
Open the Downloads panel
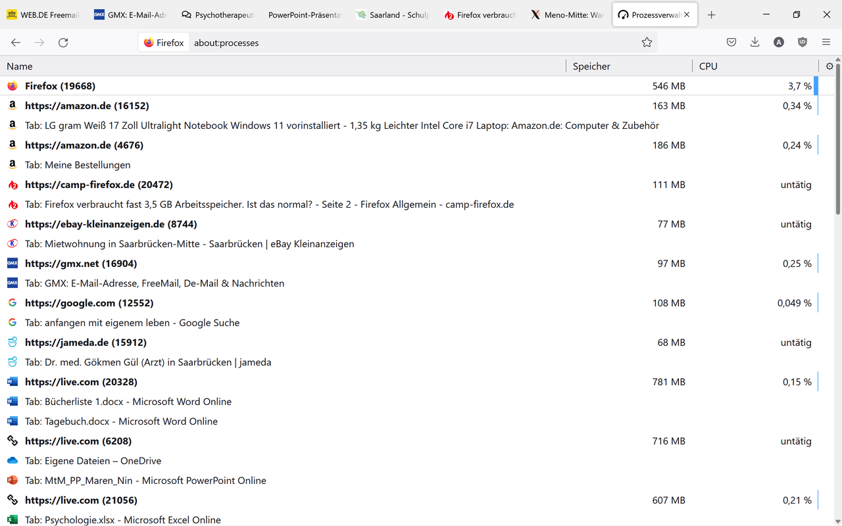coord(755,43)
